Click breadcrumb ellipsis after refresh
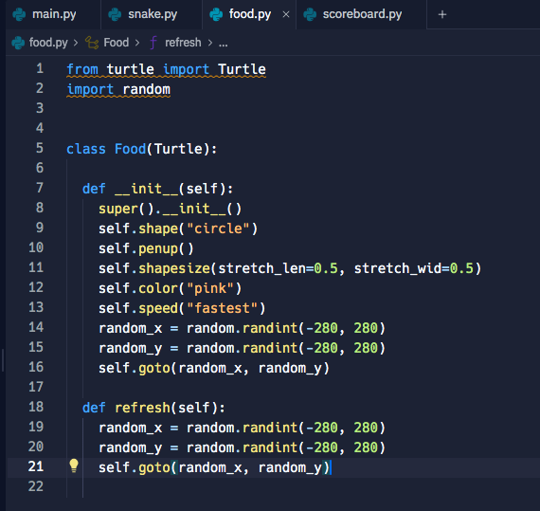The image size is (540, 511). pos(224,44)
